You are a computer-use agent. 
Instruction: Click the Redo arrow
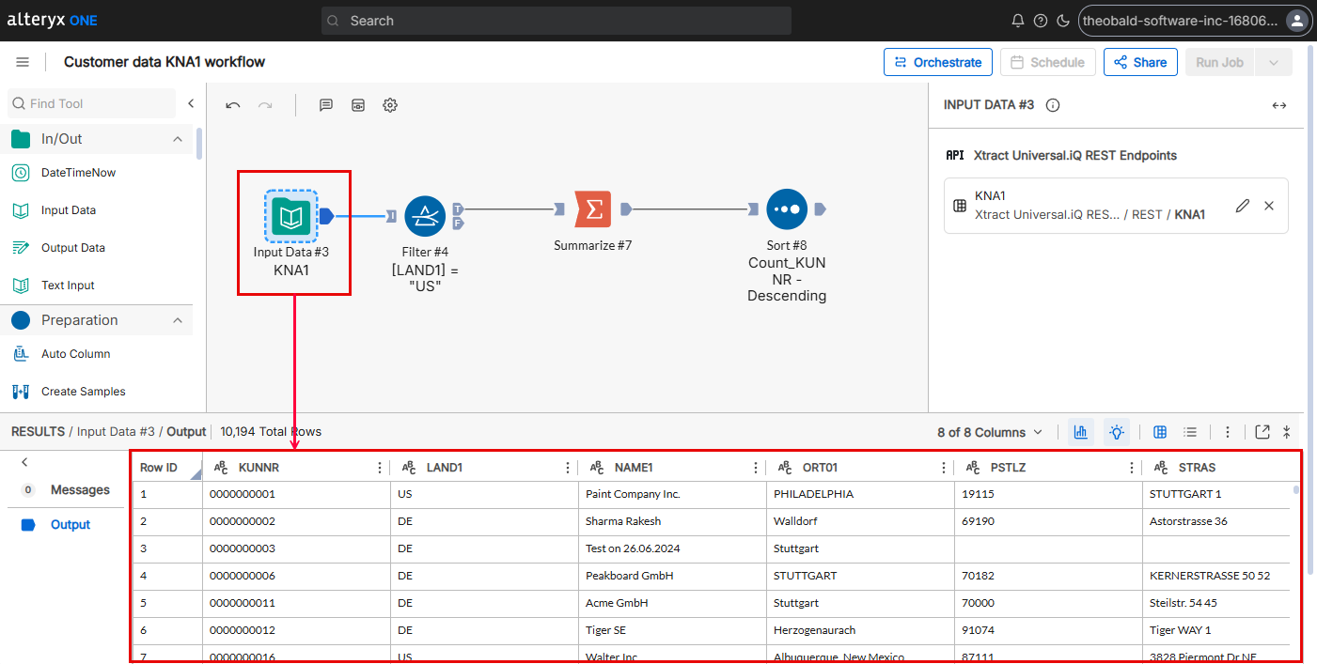point(265,105)
